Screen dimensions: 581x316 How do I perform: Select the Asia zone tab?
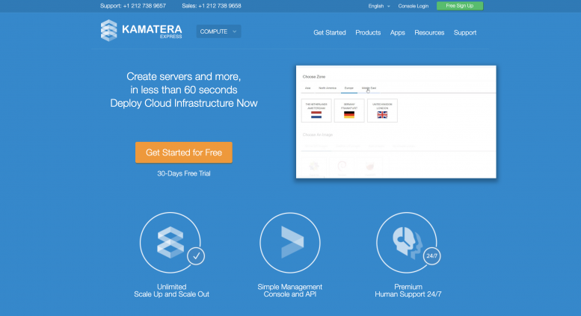coord(307,88)
